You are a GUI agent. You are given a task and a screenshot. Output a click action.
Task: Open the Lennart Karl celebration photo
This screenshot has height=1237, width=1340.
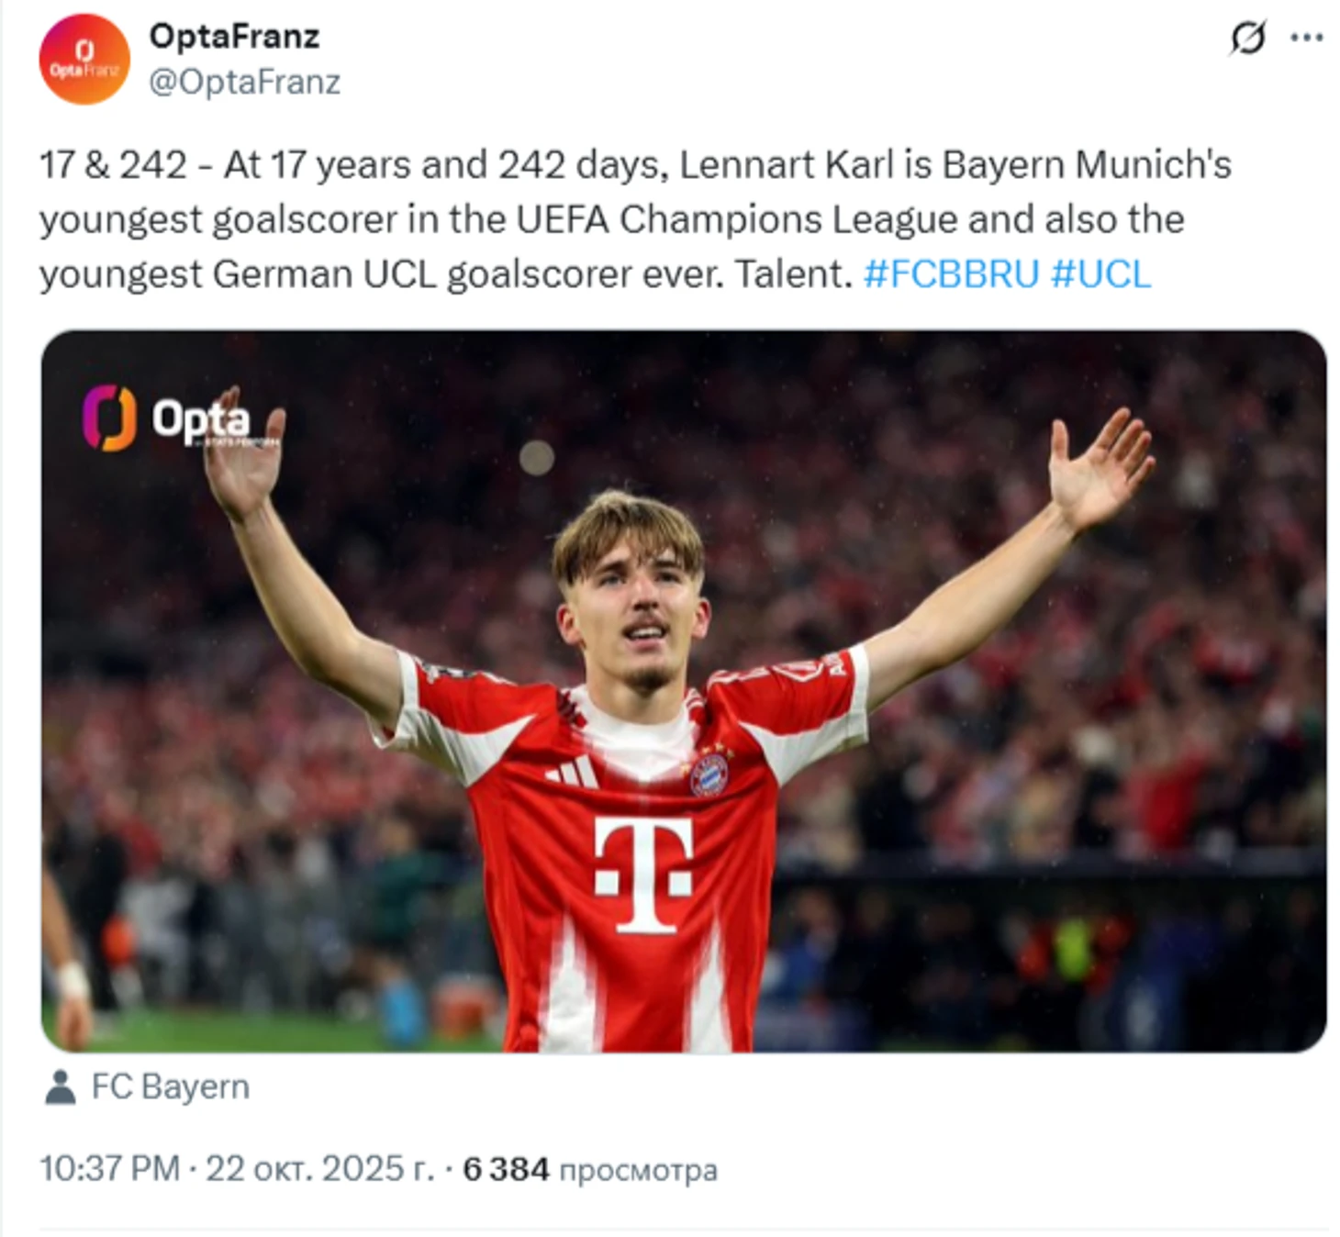(x=683, y=690)
